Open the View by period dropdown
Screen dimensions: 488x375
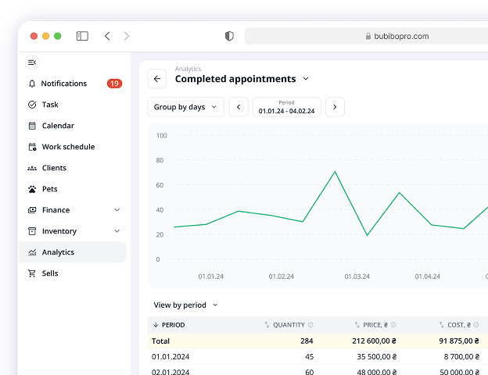[x=185, y=305]
